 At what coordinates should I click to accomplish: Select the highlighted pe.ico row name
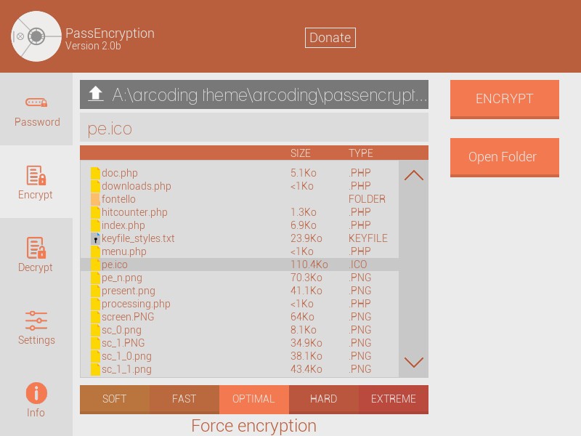coord(114,265)
